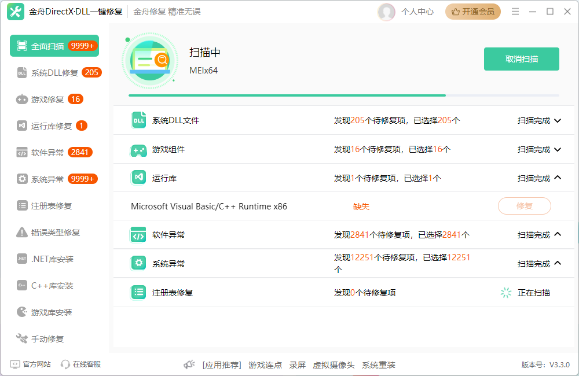Click 修复 for Visual Basic/C++ Runtime x86
The image size is (579, 376).
(x=525, y=206)
